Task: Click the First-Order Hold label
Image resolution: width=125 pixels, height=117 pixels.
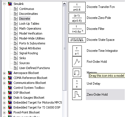Action: [x=97, y=62]
